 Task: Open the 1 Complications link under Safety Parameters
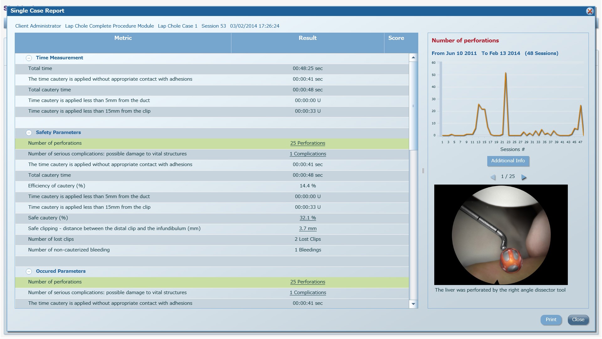click(308, 154)
